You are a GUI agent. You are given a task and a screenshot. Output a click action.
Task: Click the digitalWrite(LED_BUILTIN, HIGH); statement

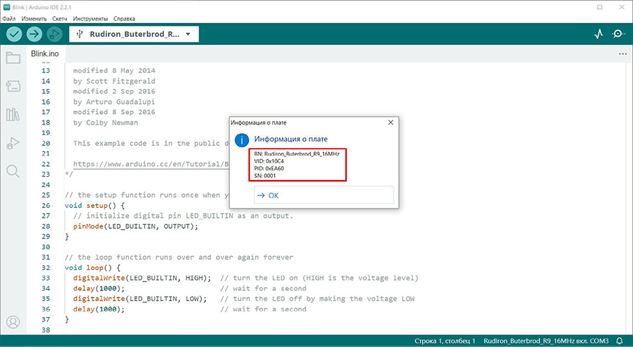142,278
